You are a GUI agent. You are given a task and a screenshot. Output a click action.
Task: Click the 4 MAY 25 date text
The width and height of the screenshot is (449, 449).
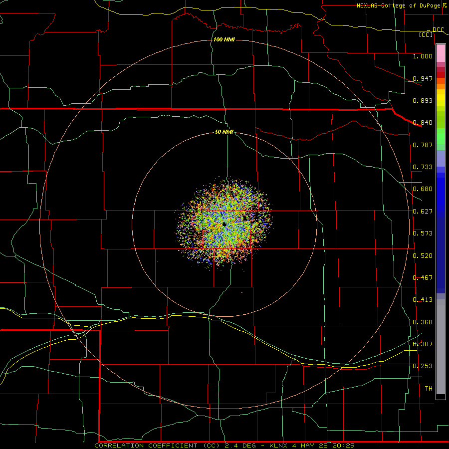[310, 446]
